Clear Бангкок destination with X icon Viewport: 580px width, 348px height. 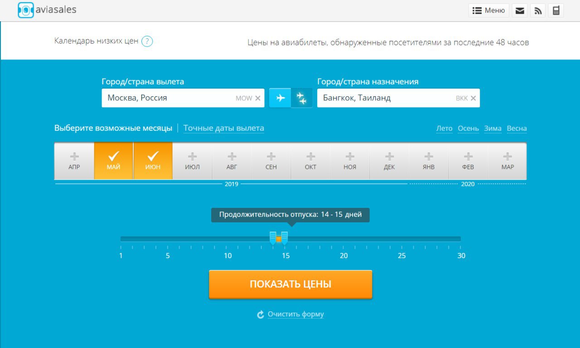tap(473, 98)
